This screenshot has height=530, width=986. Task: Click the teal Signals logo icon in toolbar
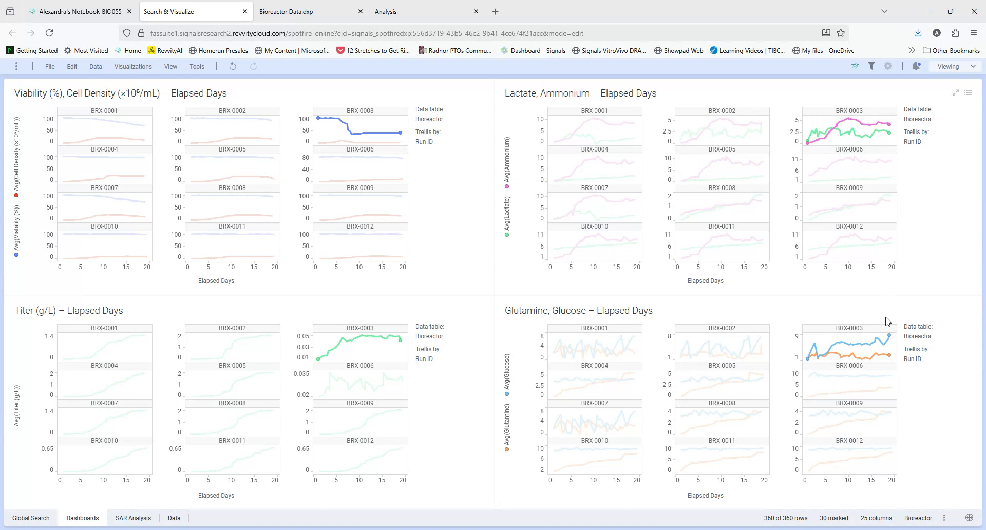(x=855, y=66)
